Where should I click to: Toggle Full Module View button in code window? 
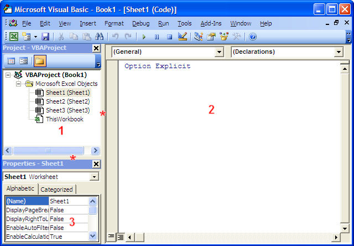coord(121,237)
